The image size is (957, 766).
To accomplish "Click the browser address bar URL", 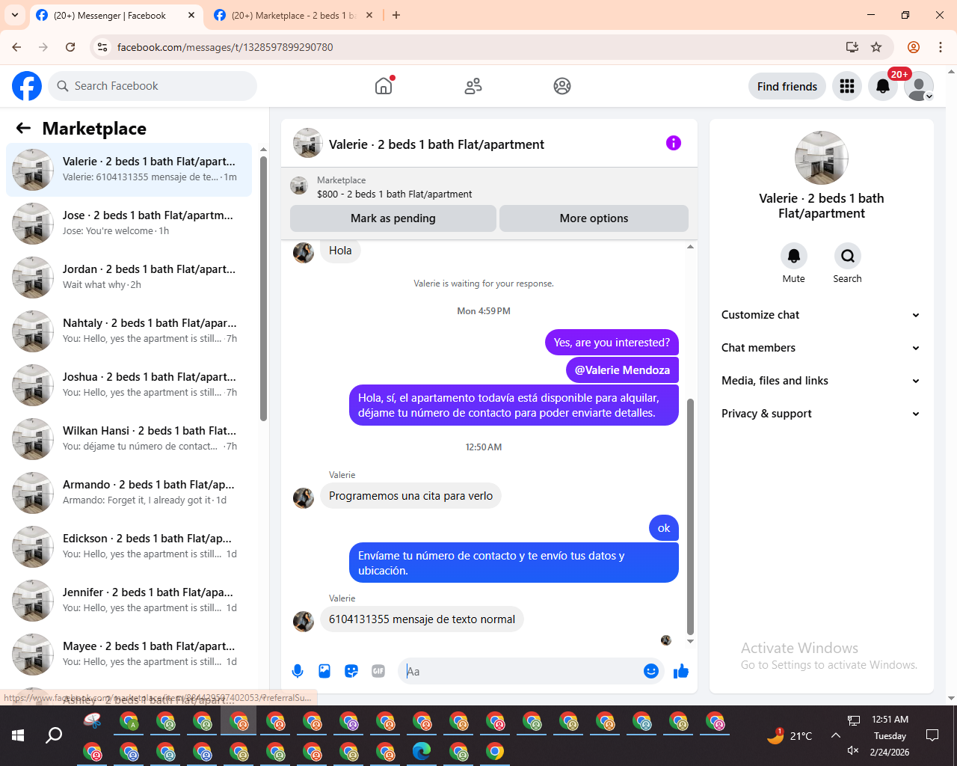I will (x=225, y=47).
